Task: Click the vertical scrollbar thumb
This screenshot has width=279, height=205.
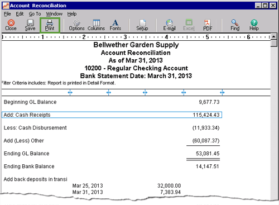Action: click(273, 44)
